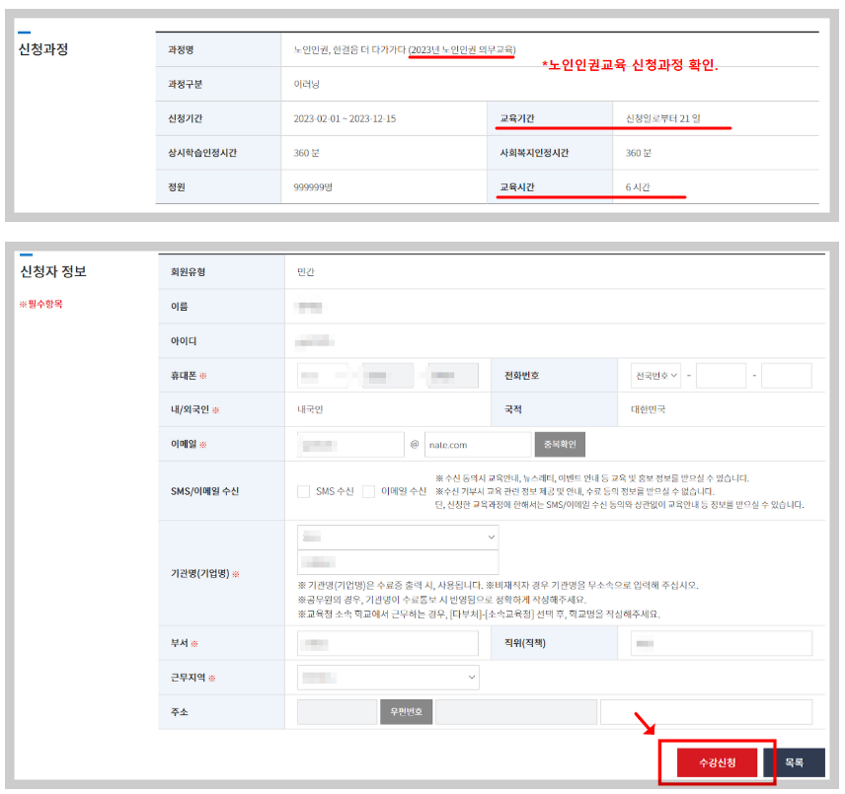
Task: Click the 신청과정 section heading
Action: [43, 49]
